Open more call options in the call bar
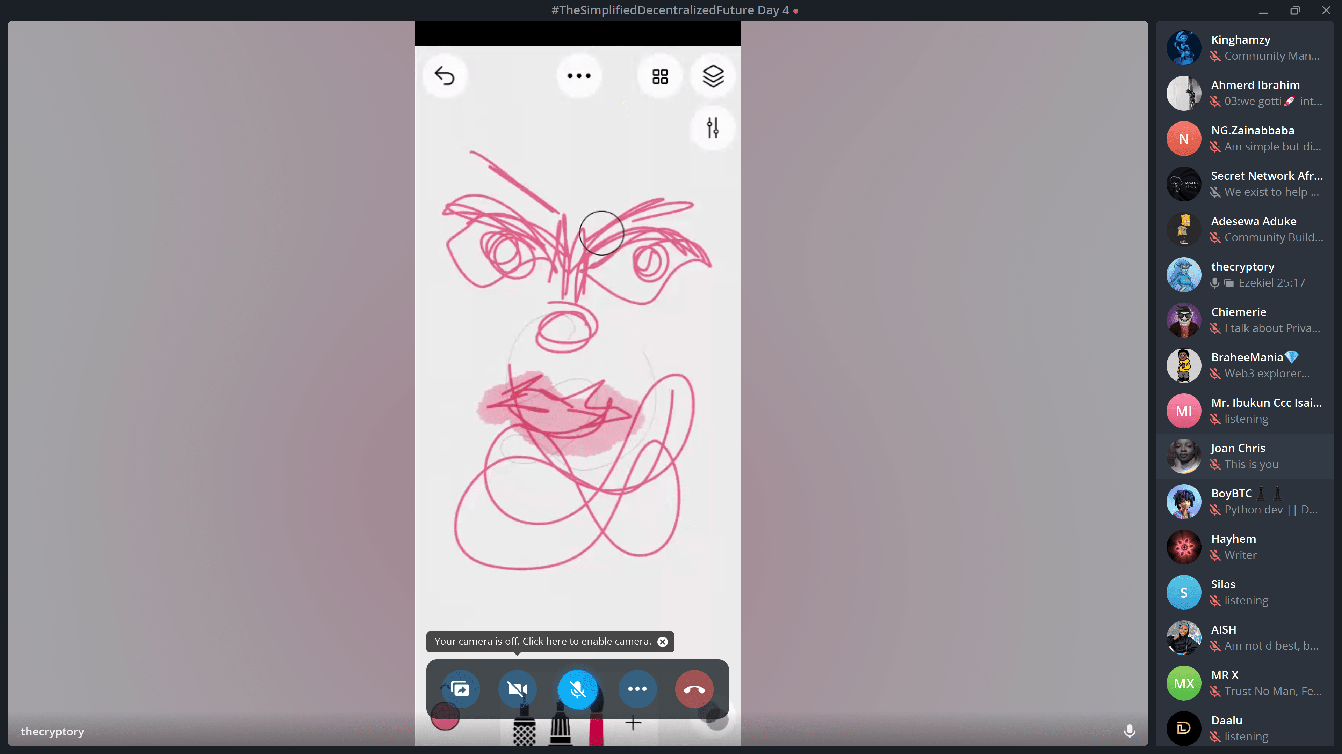This screenshot has height=754, width=1342. click(x=637, y=689)
